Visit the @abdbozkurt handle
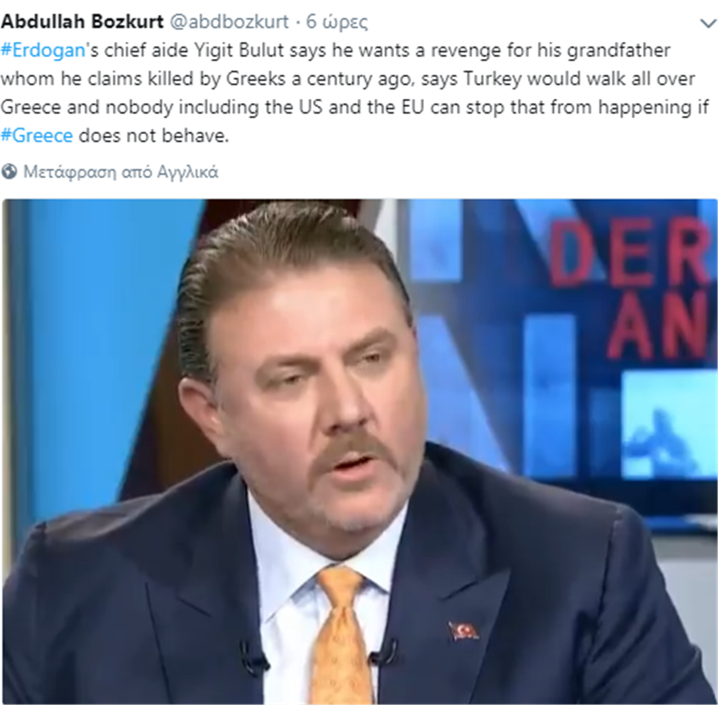This screenshot has height=705, width=718. point(229,22)
